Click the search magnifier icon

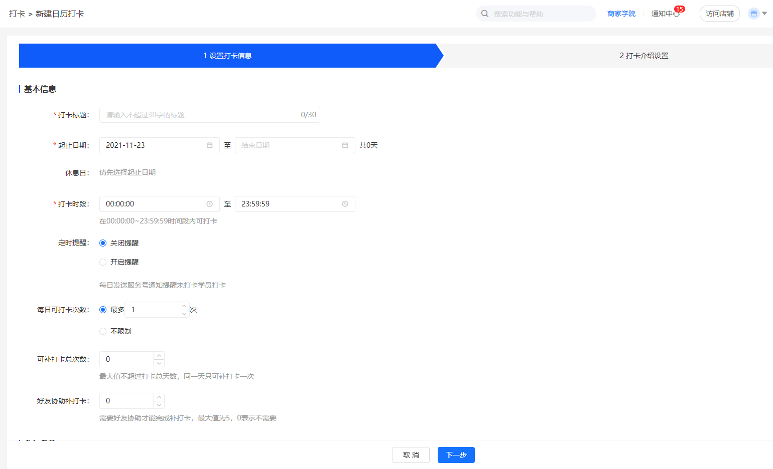(485, 14)
